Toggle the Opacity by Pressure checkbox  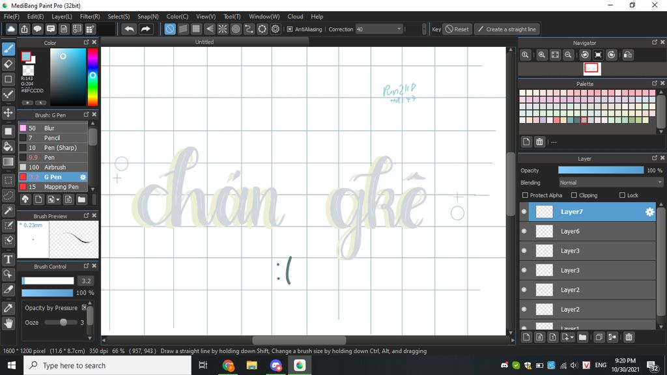pos(84,307)
